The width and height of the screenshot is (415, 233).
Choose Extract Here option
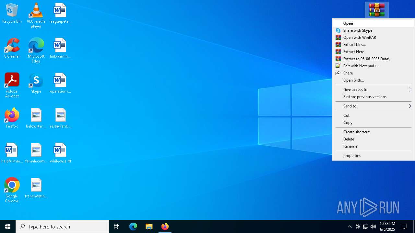[x=373, y=52]
